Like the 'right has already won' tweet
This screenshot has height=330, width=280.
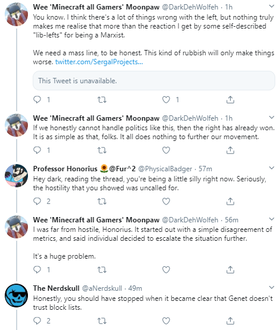point(166,150)
